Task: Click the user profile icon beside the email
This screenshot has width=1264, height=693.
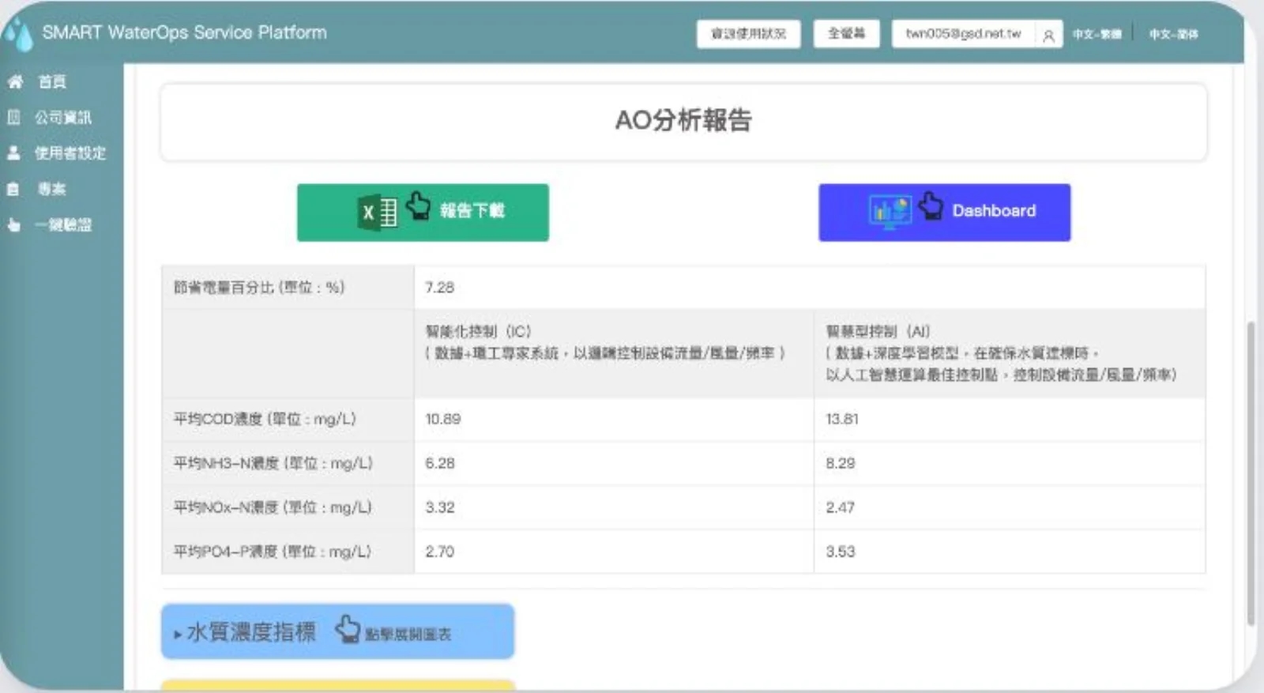Action: click(1048, 36)
